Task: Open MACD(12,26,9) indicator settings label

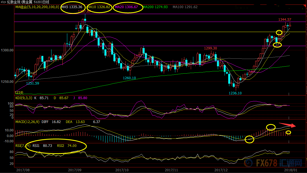Action: [x=27, y=122]
